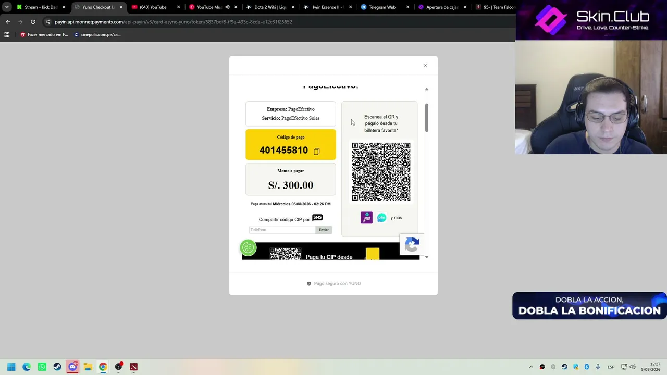Viewport: 667px width, 375px height.
Task: Click the 'Paga tu CIP desde' banner
Action: click(330, 252)
